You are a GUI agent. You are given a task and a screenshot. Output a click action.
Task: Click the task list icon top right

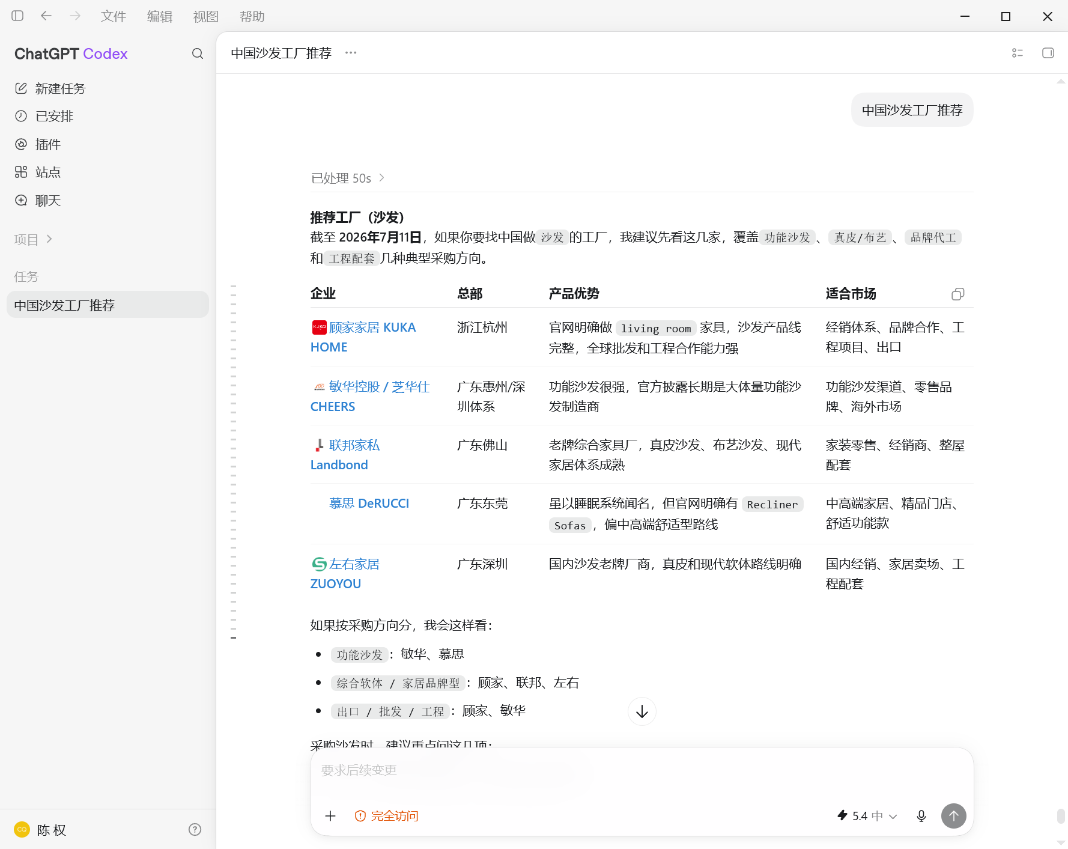[1018, 53]
